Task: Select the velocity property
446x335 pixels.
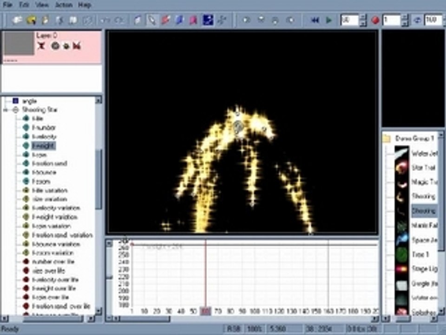Action: coord(44,137)
